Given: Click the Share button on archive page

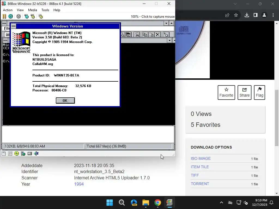Looking at the screenshot, I should click(x=244, y=93).
